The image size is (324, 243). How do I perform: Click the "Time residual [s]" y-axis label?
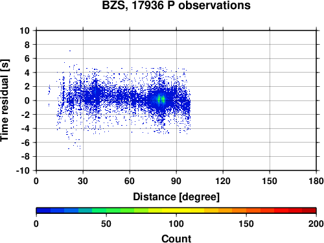click(5, 100)
